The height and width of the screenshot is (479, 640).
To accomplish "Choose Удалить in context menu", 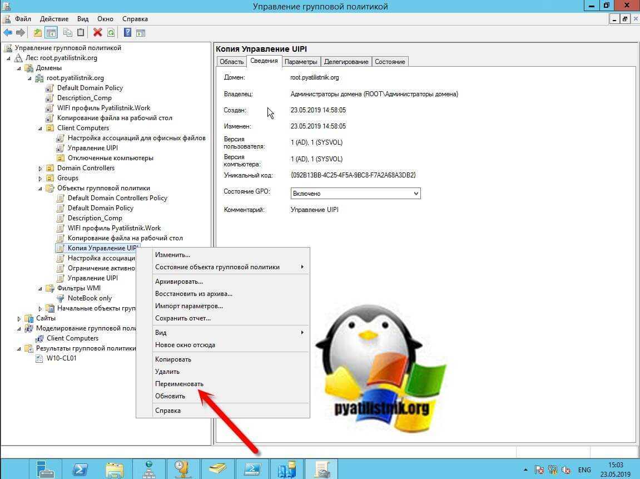I will pyautogui.click(x=223, y=372).
